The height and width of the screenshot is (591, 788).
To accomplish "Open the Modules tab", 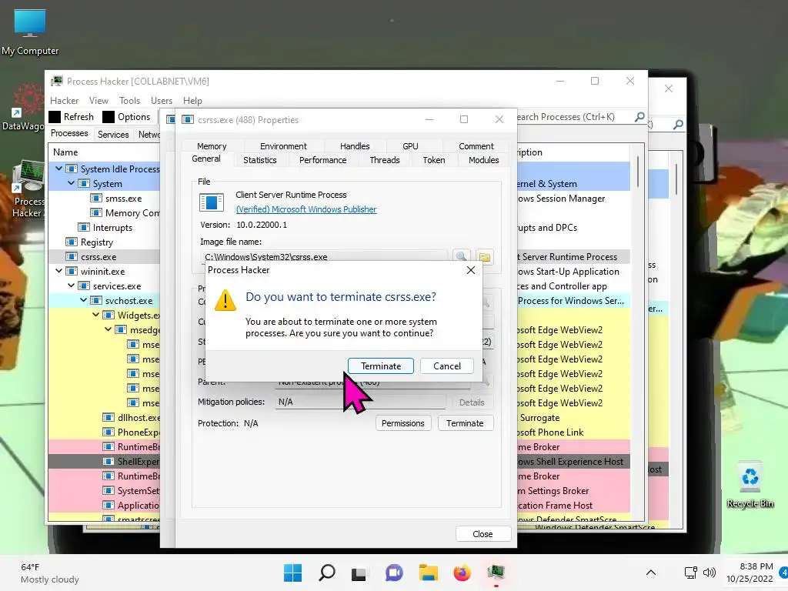I will point(483,160).
